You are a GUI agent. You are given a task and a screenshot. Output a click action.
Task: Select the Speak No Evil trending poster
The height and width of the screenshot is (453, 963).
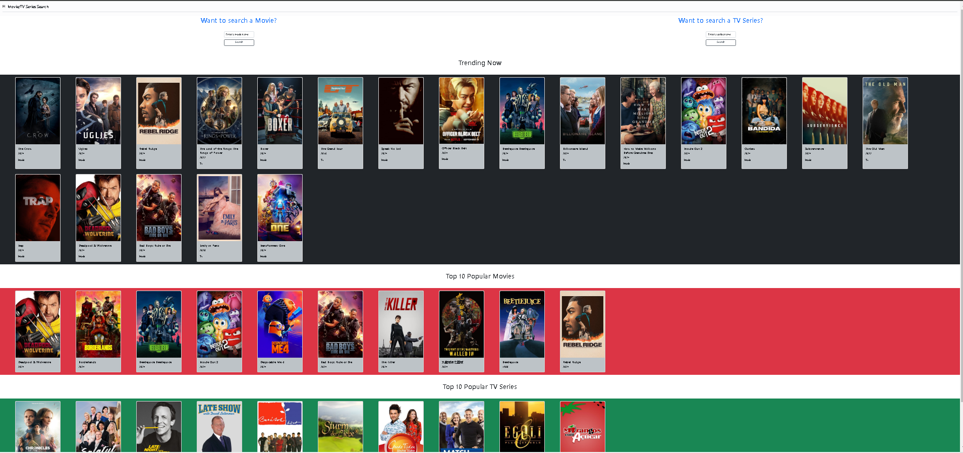401,111
